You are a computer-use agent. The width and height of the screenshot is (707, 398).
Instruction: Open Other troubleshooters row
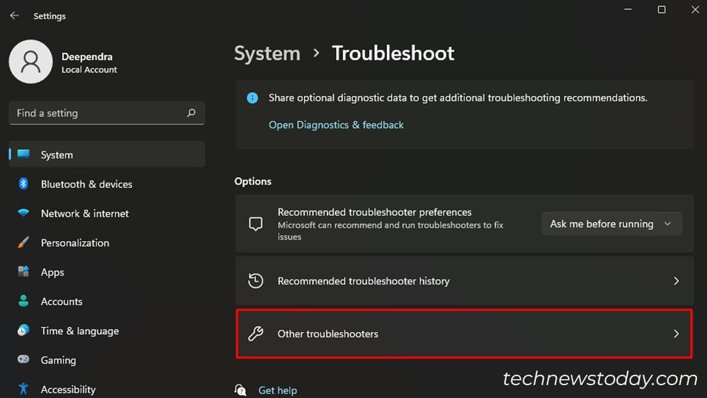(x=464, y=334)
